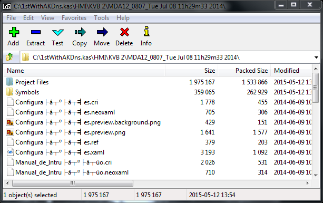Click the Project Files folder icon
This screenshot has width=323, height=203.
pyautogui.click(x=9, y=82)
